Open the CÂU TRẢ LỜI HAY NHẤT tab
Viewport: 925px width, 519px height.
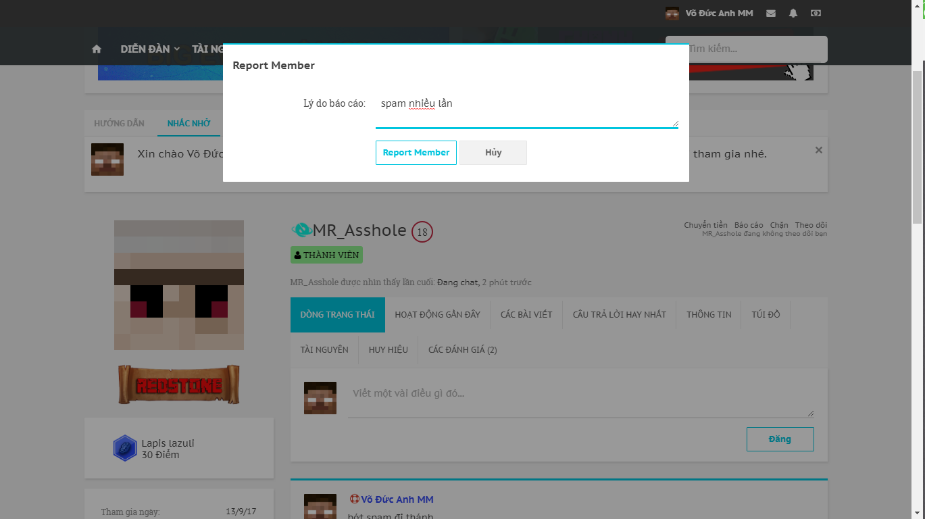click(620, 315)
